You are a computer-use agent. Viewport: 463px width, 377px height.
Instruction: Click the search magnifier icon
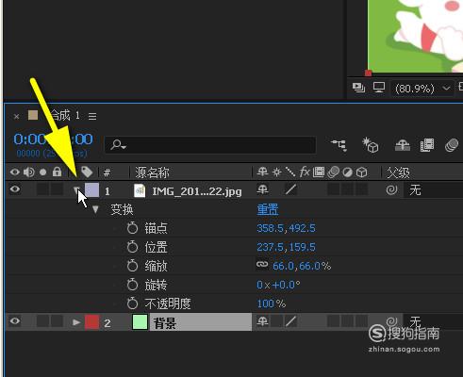click(x=118, y=145)
